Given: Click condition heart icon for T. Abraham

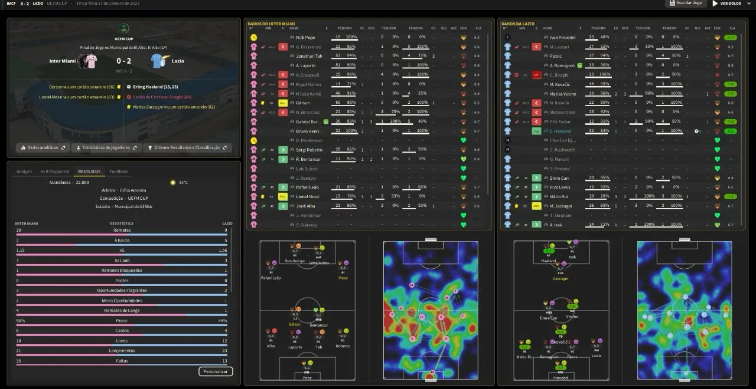Looking at the screenshot, I should (x=718, y=215).
